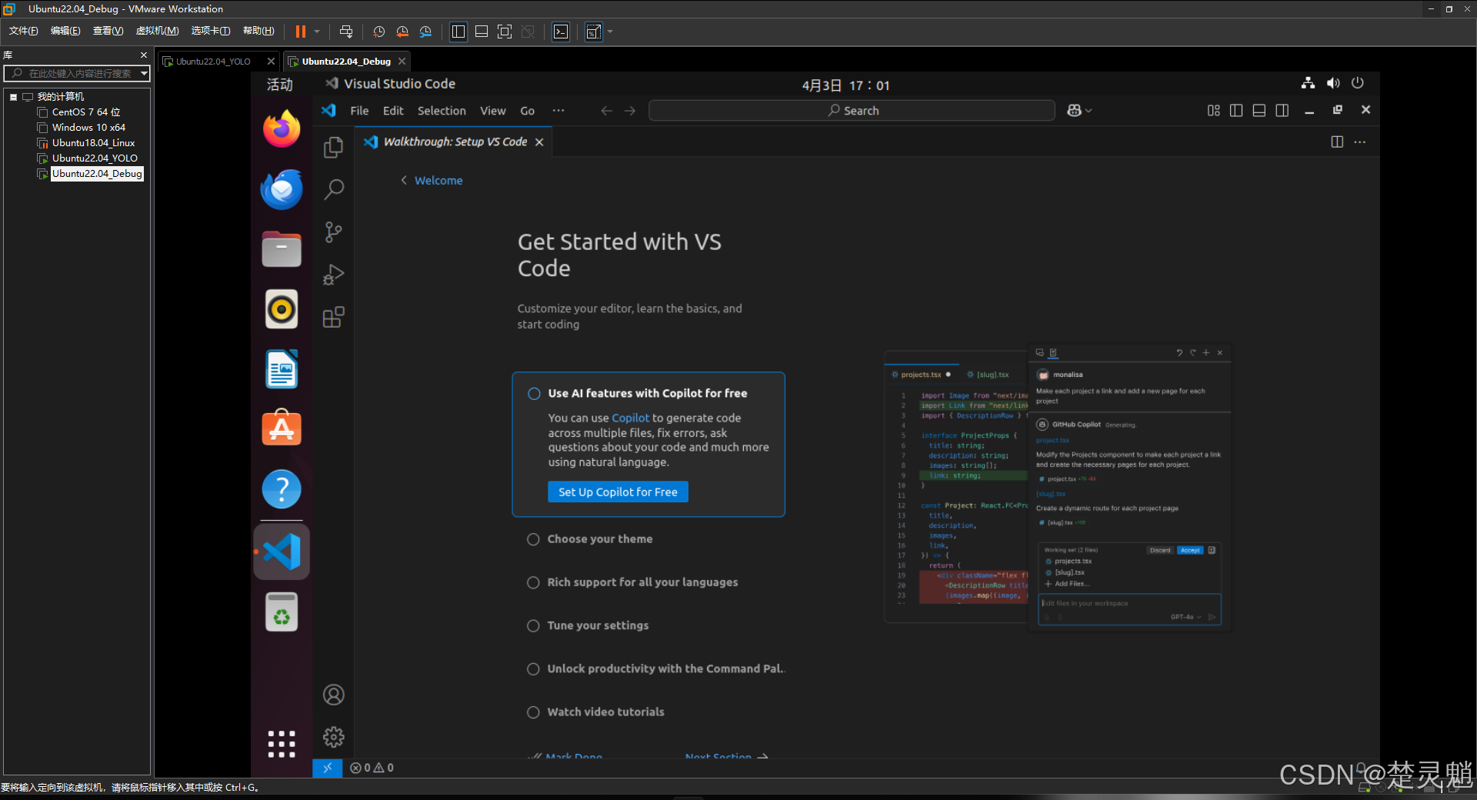Open the Customize Layout control

click(1213, 111)
